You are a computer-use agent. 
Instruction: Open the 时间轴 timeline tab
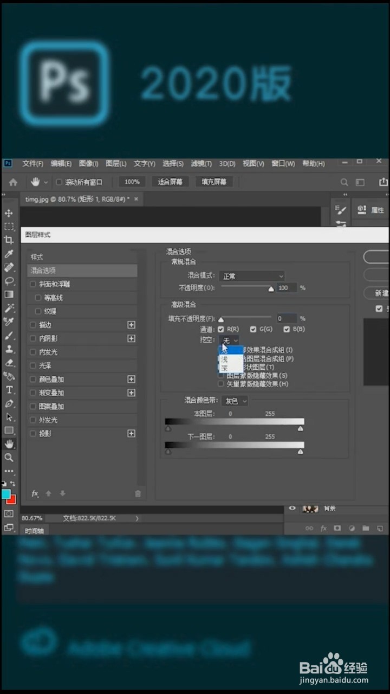[x=34, y=530]
